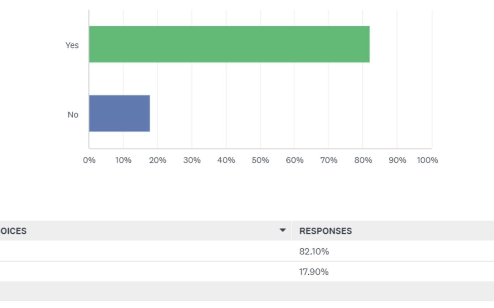Viewport: 494px width, 308px height.
Task: Click the 20% axis label
Action: [x=157, y=160]
